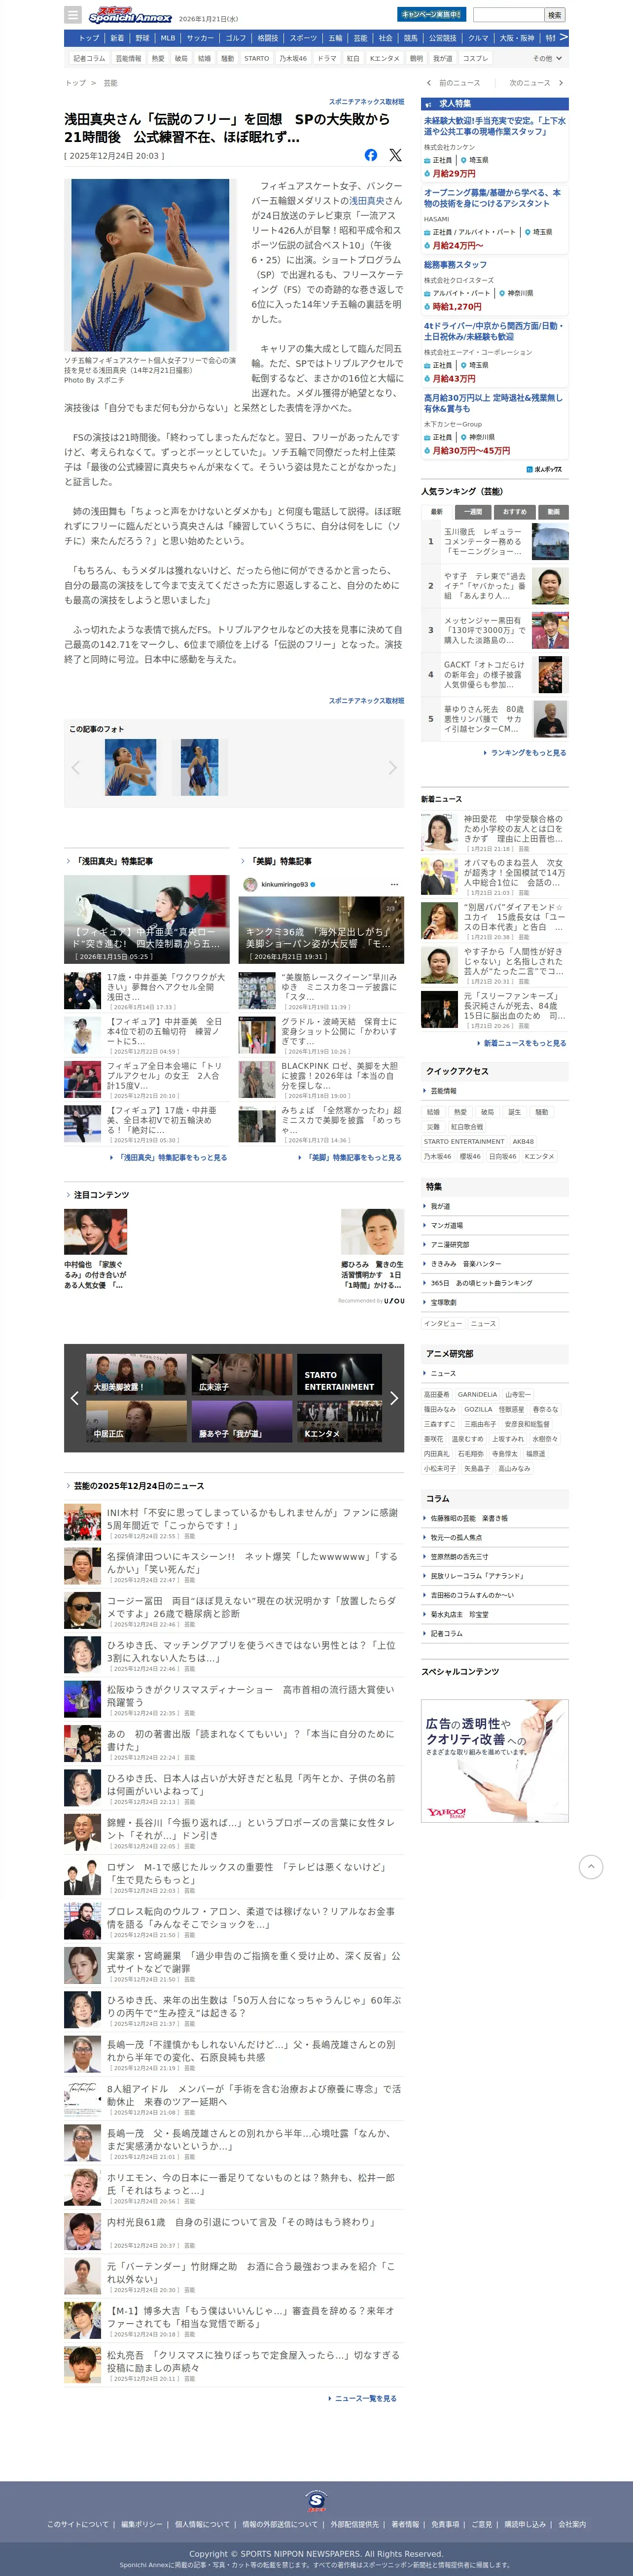Click next photo arrow in article photos
The width and height of the screenshot is (633, 2576).
(392, 767)
